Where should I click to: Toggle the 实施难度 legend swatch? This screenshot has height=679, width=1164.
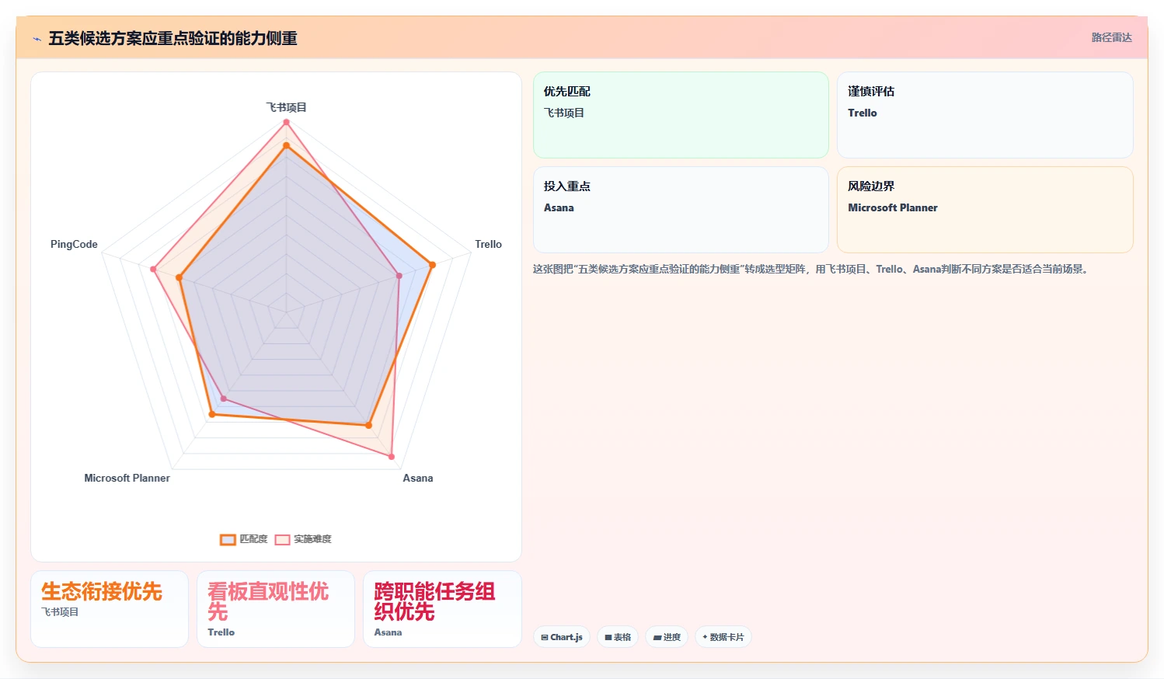click(282, 539)
